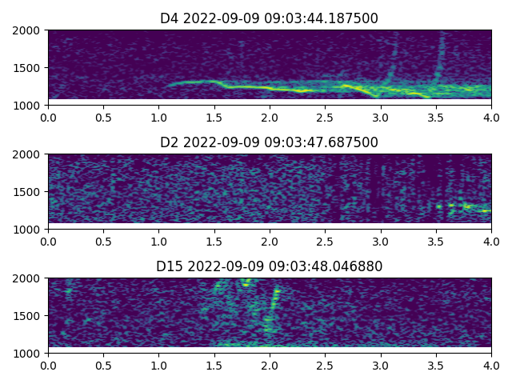Click the 0.5 x-axis tick under D15 plot

tap(103, 366)
